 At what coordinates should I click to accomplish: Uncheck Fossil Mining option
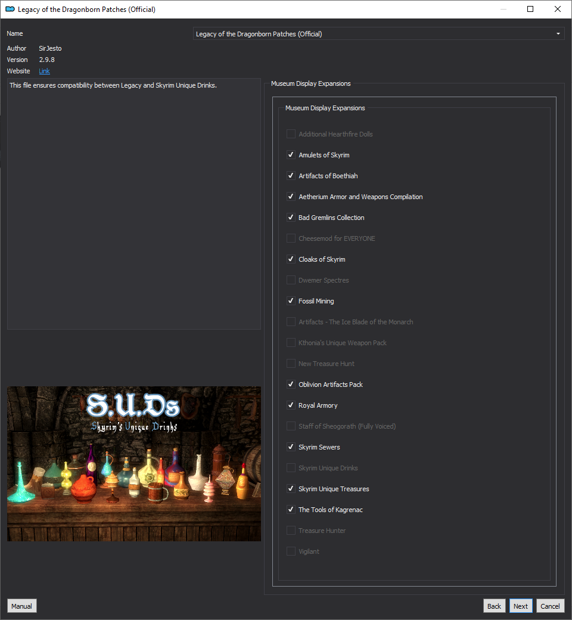[291, 301]
